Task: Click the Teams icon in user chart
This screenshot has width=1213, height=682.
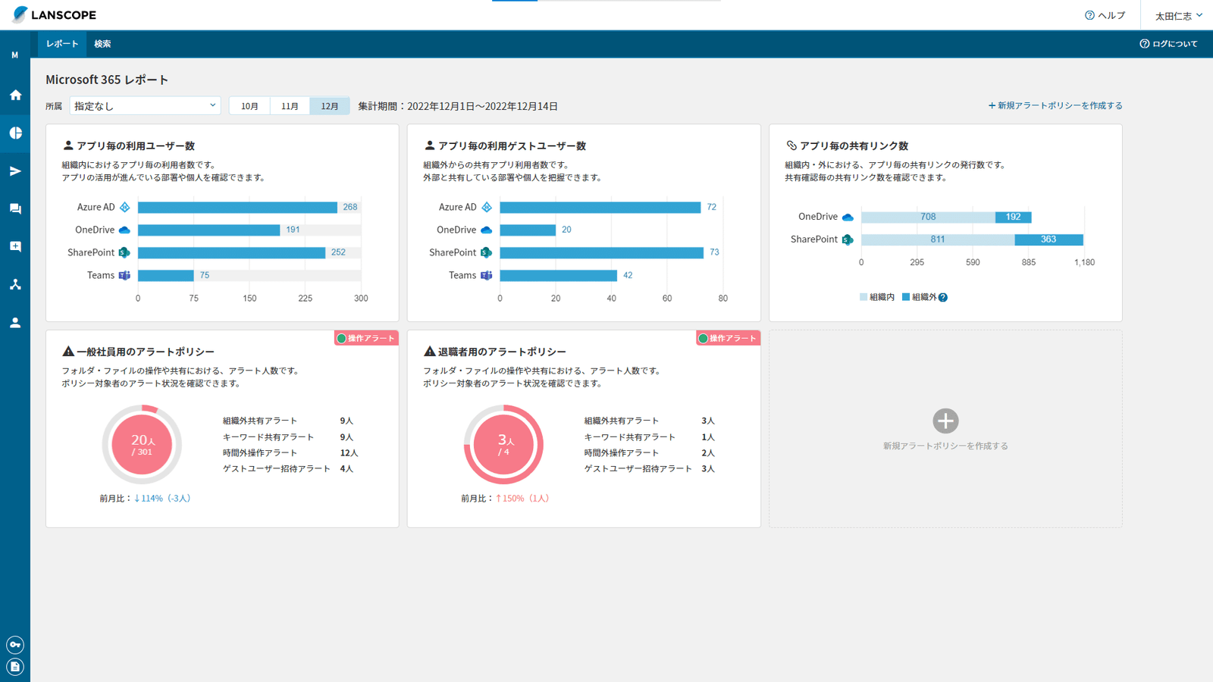Action: coord(124,275)
